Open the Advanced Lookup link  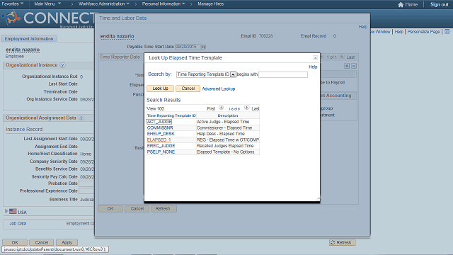(x=219, y=89)
